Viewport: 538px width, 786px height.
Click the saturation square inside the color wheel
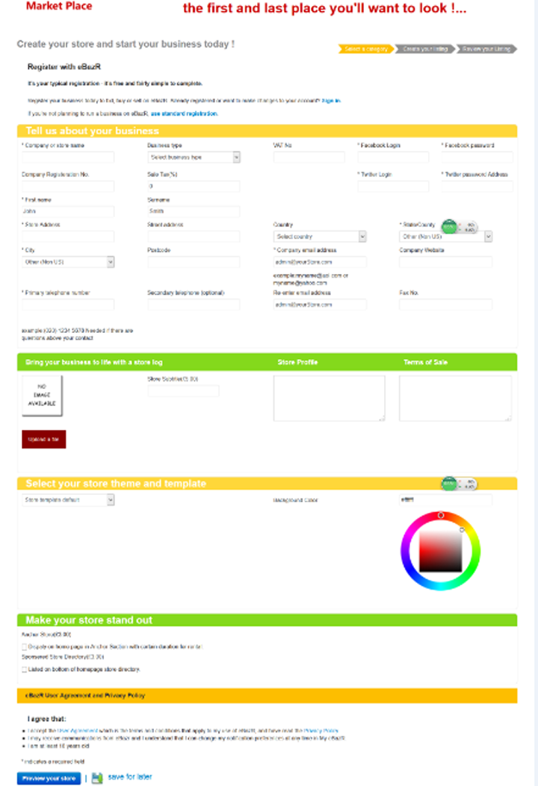tap(440, 552)
